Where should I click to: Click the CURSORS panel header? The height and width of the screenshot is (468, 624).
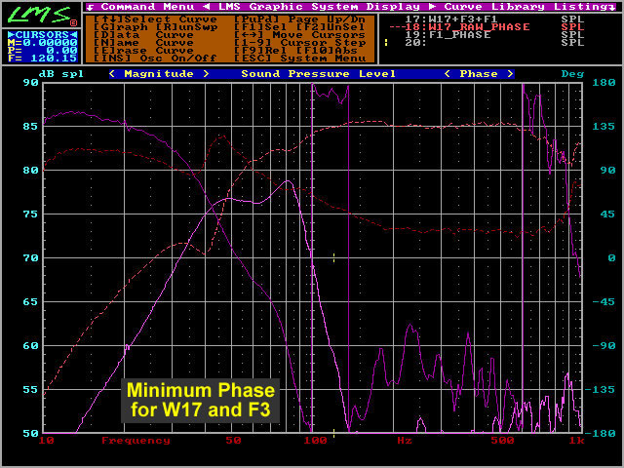tap(42, 35)
